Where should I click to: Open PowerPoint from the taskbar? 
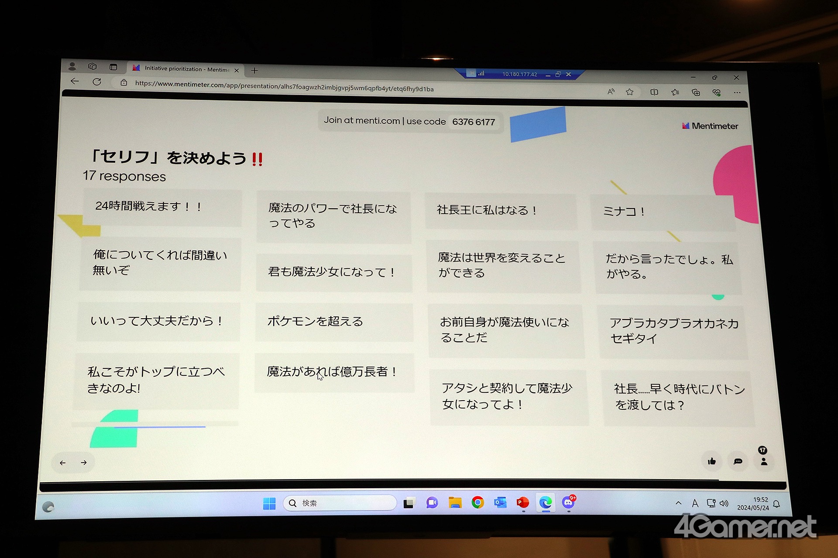tap(523, 503)
